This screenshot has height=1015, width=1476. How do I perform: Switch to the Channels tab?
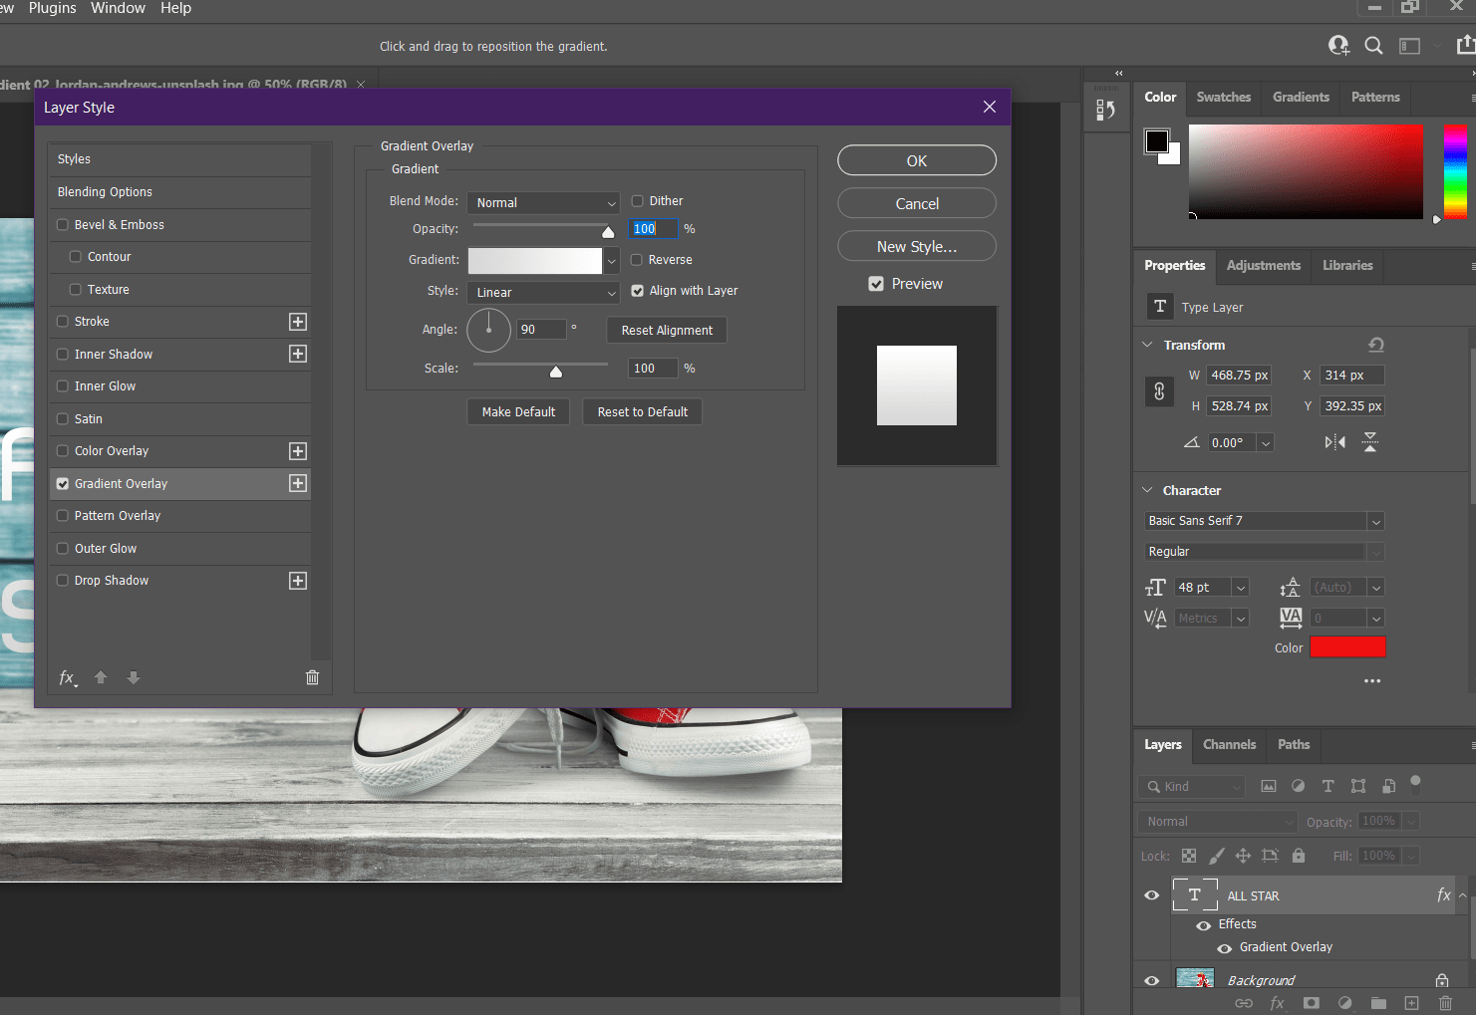(1229, 744)
